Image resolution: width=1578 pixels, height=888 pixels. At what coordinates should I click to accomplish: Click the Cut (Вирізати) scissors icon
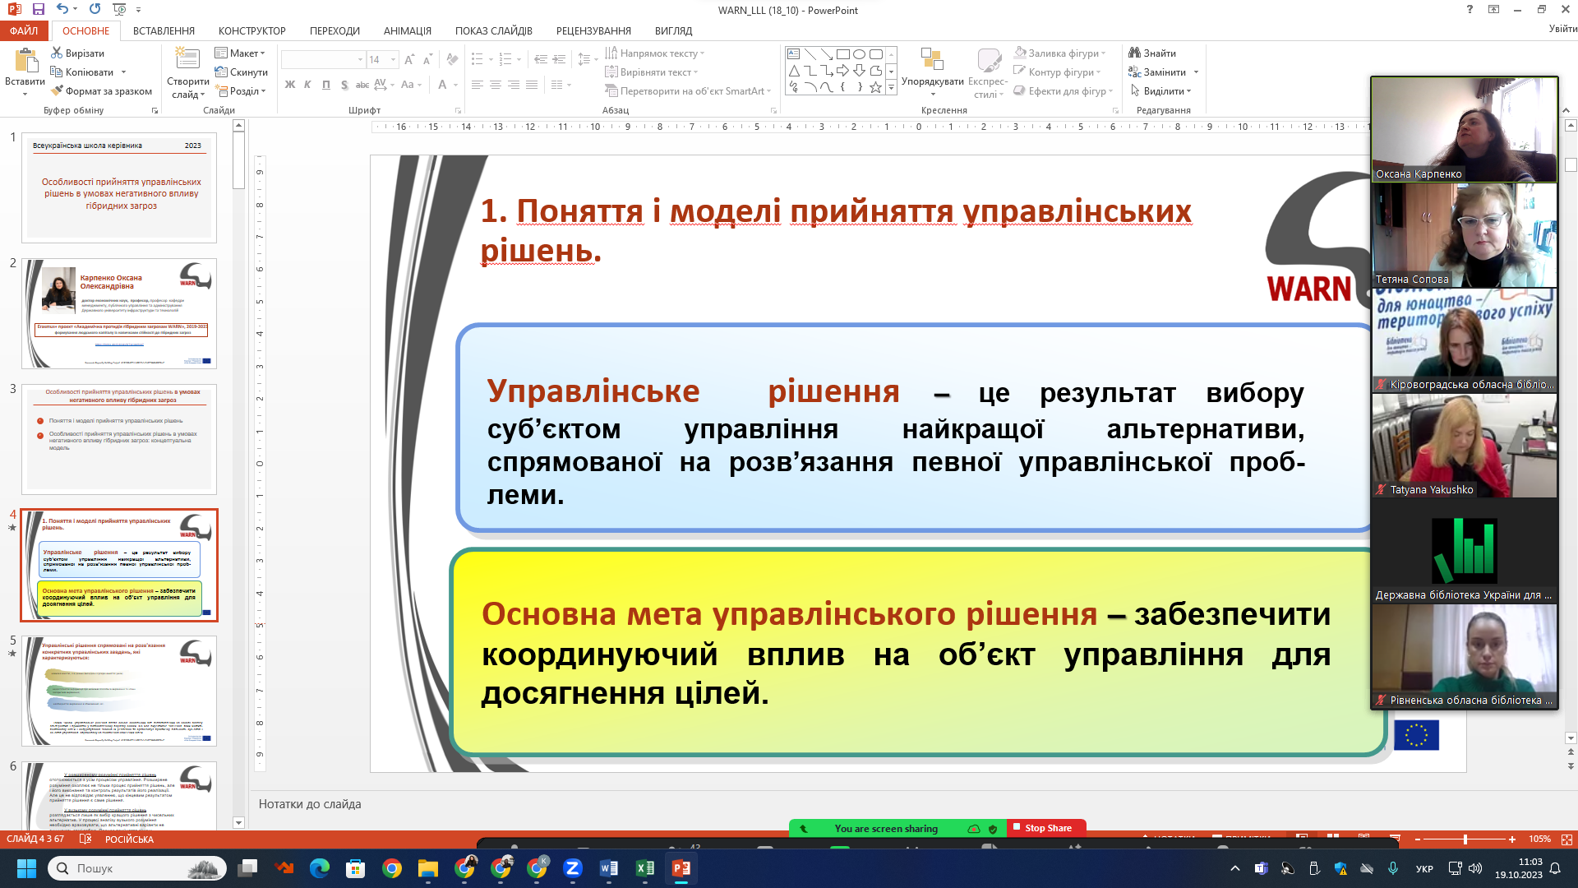coord(57,53)
